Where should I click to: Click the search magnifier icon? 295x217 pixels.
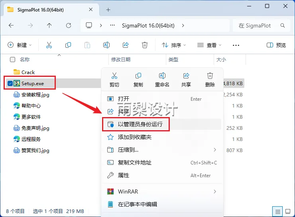pyautogui.click(x=283, y=25)
